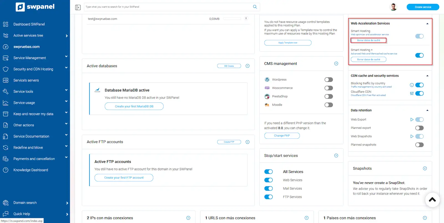Run Web Export play icon
Viewport: 444px width, 223px height.
(412, 120)
